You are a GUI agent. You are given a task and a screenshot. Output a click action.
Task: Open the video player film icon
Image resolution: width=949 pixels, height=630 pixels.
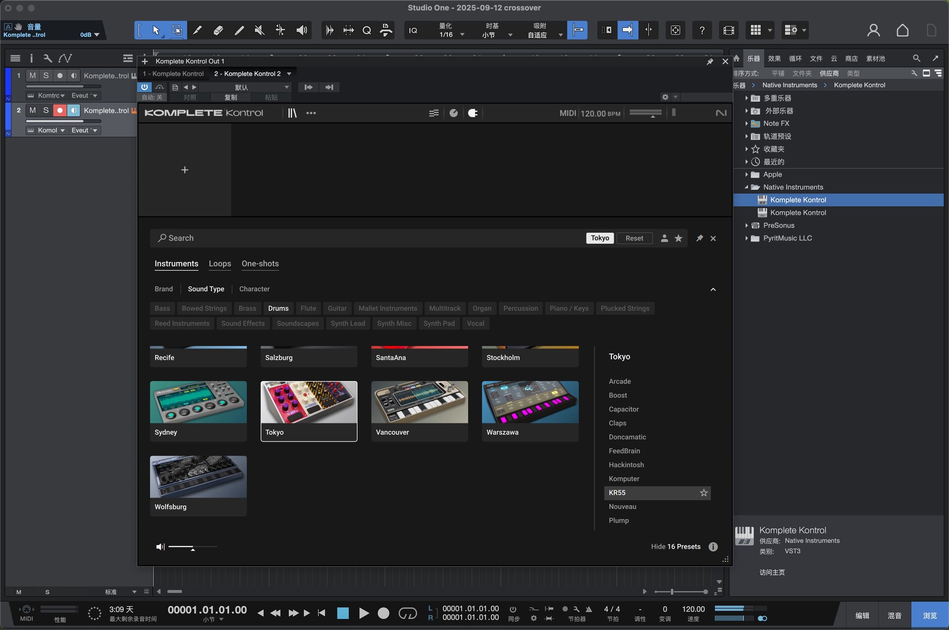pyautogui.click(x=728, y=30)
